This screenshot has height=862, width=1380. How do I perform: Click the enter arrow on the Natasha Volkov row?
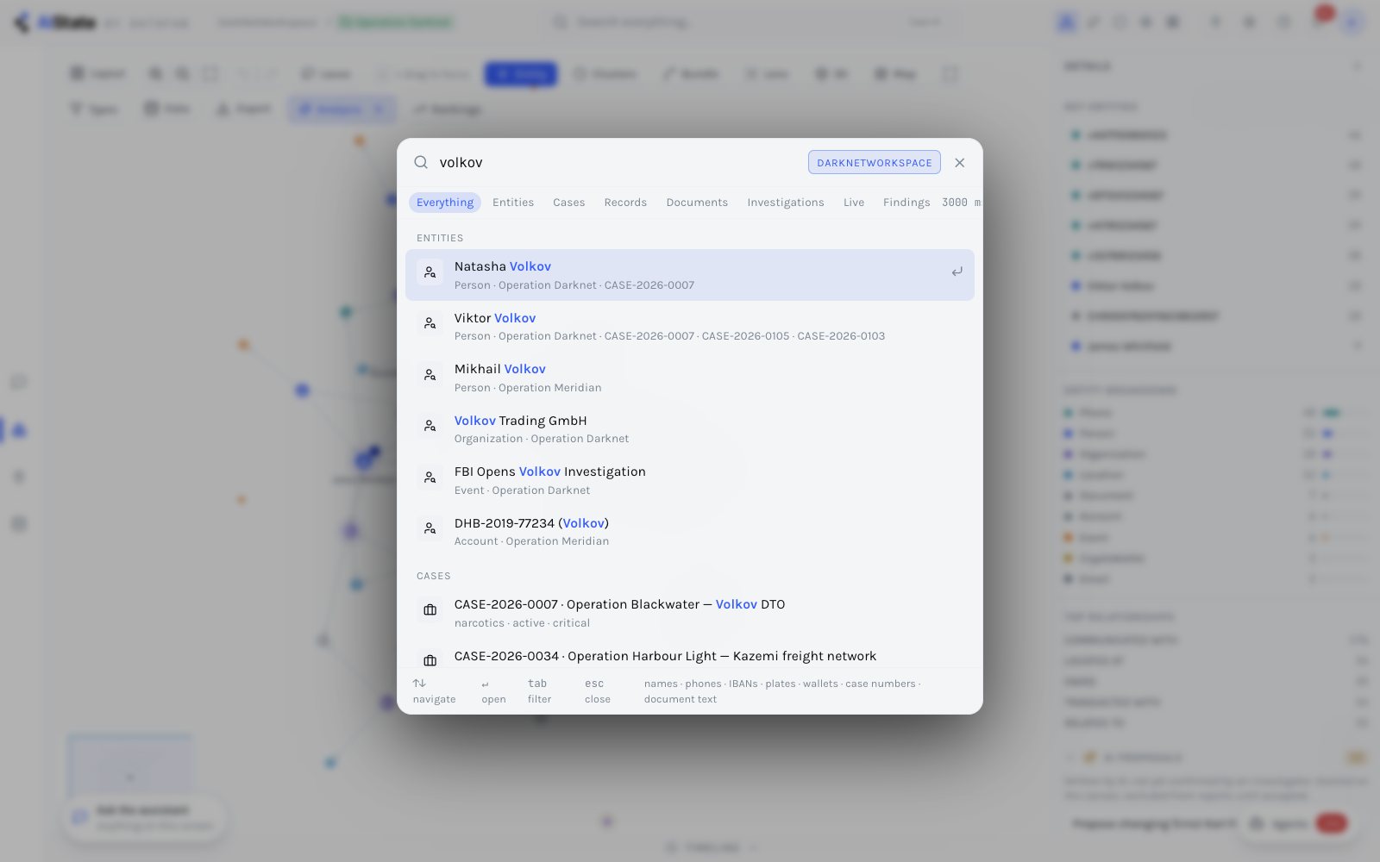click(x=957, y=272)
